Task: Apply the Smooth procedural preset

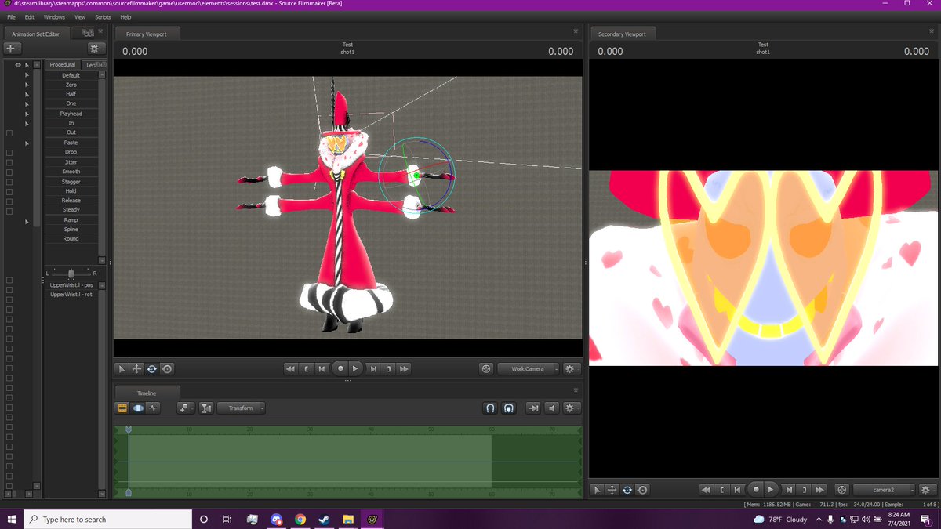Action: point(71,172)
